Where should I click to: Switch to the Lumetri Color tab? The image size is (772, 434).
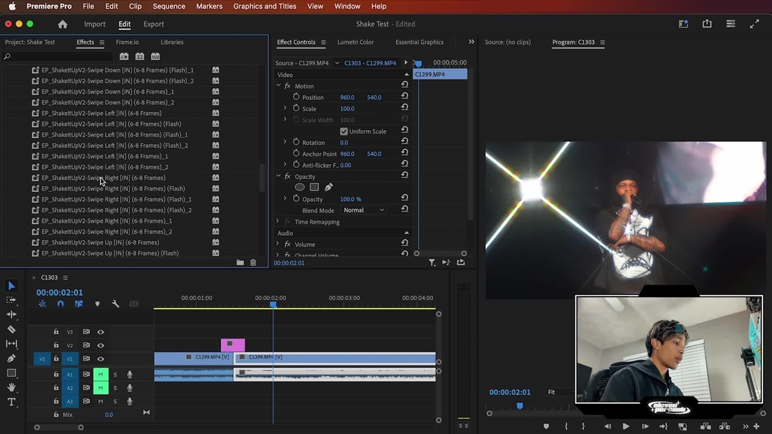[x=355, y=42]
